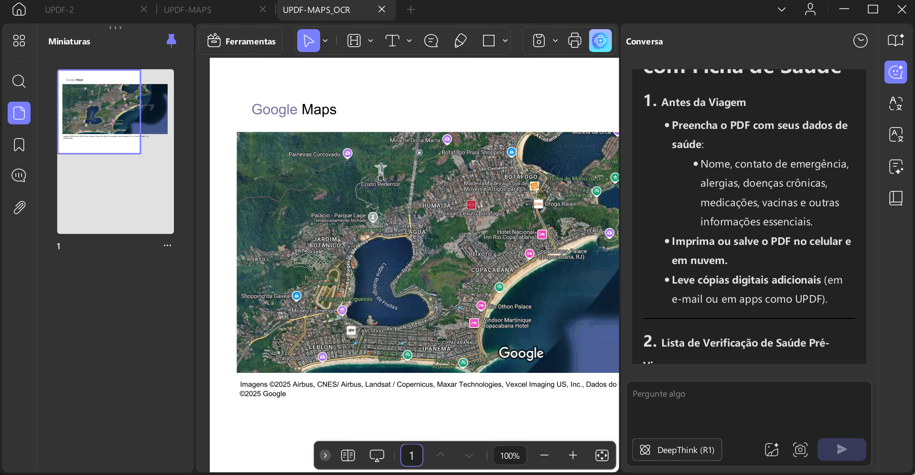Click the Antes da Viagem heading

click(703, 102)
